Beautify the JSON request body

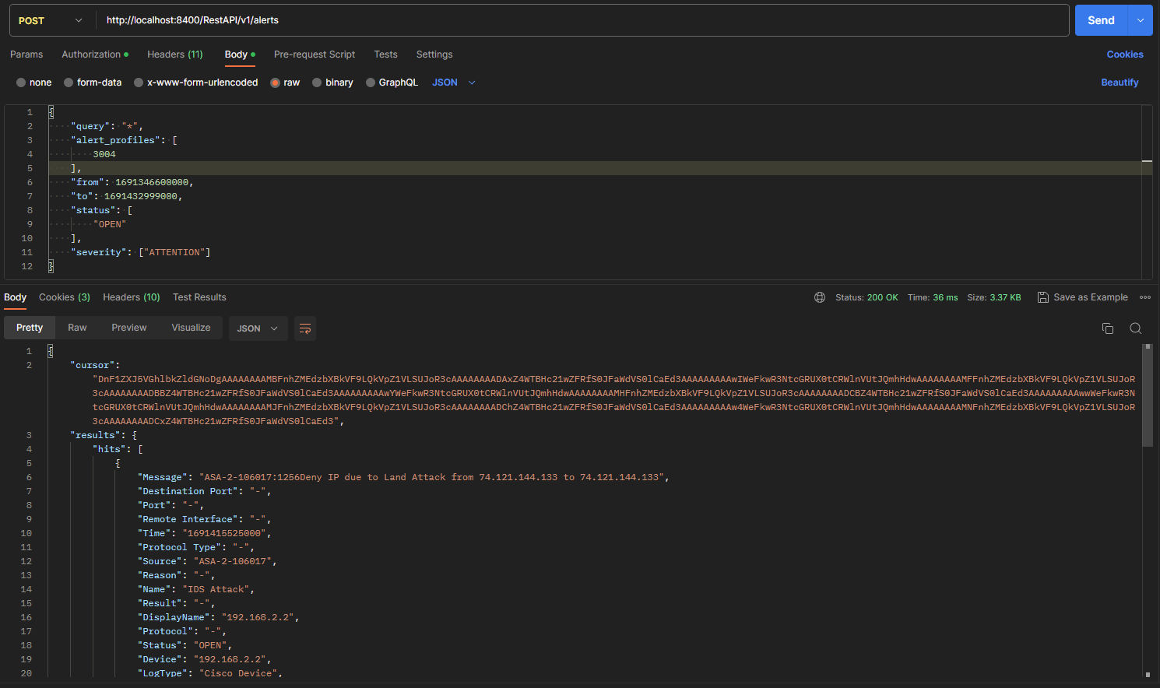coord(1120,82)
